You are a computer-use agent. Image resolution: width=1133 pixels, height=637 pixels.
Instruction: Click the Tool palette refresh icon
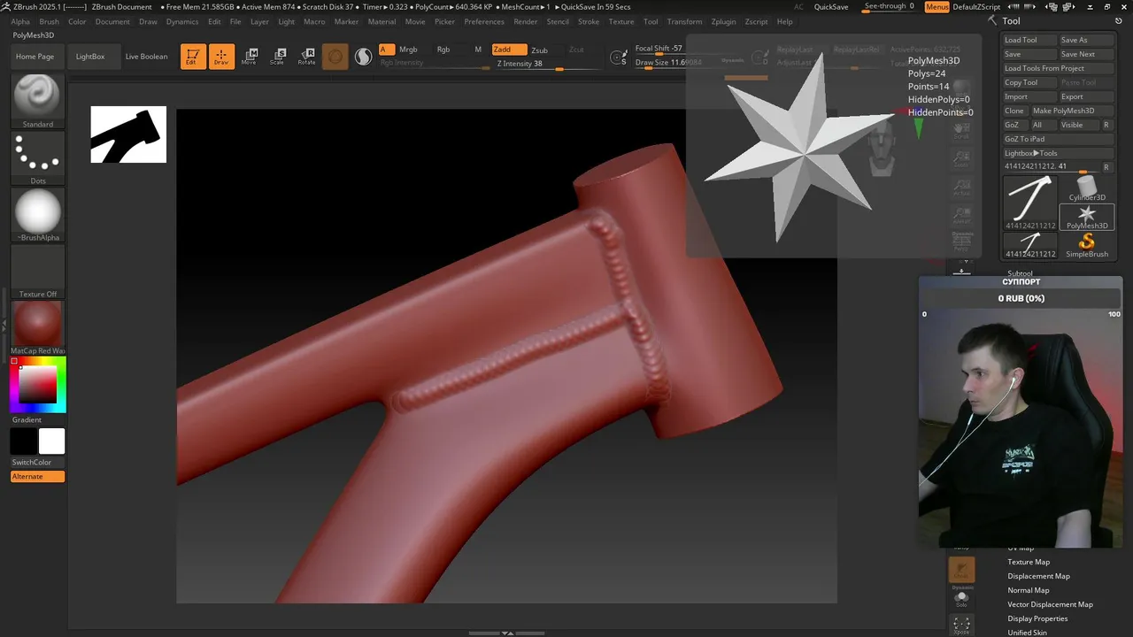pyautogui.click(x=1119, y=20)
